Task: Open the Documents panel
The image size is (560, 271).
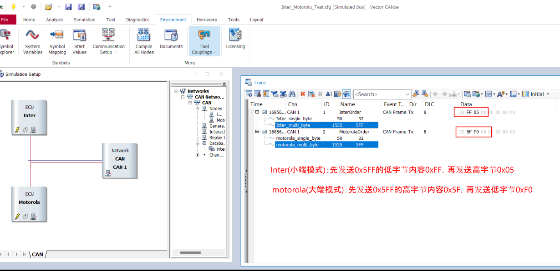Action: [x=171, y=41]
